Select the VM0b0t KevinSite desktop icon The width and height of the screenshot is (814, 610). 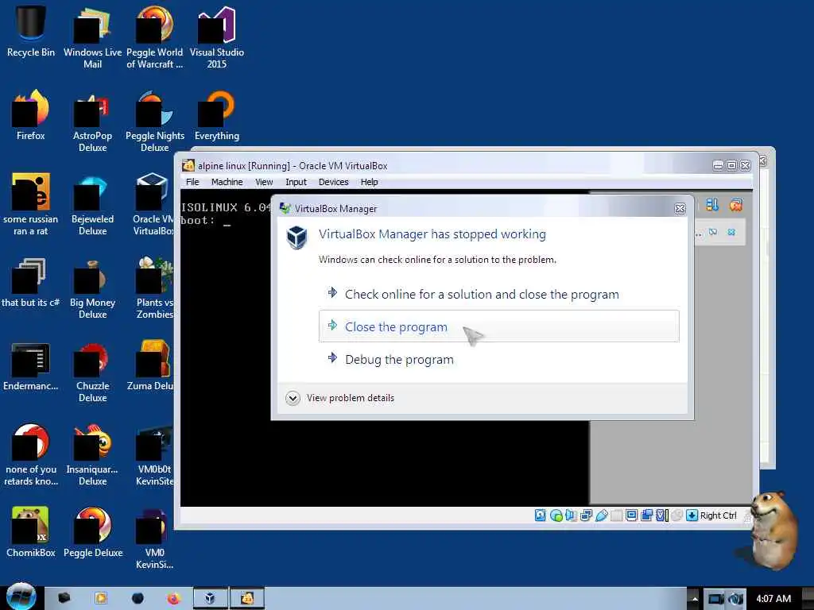pos(153,455)
